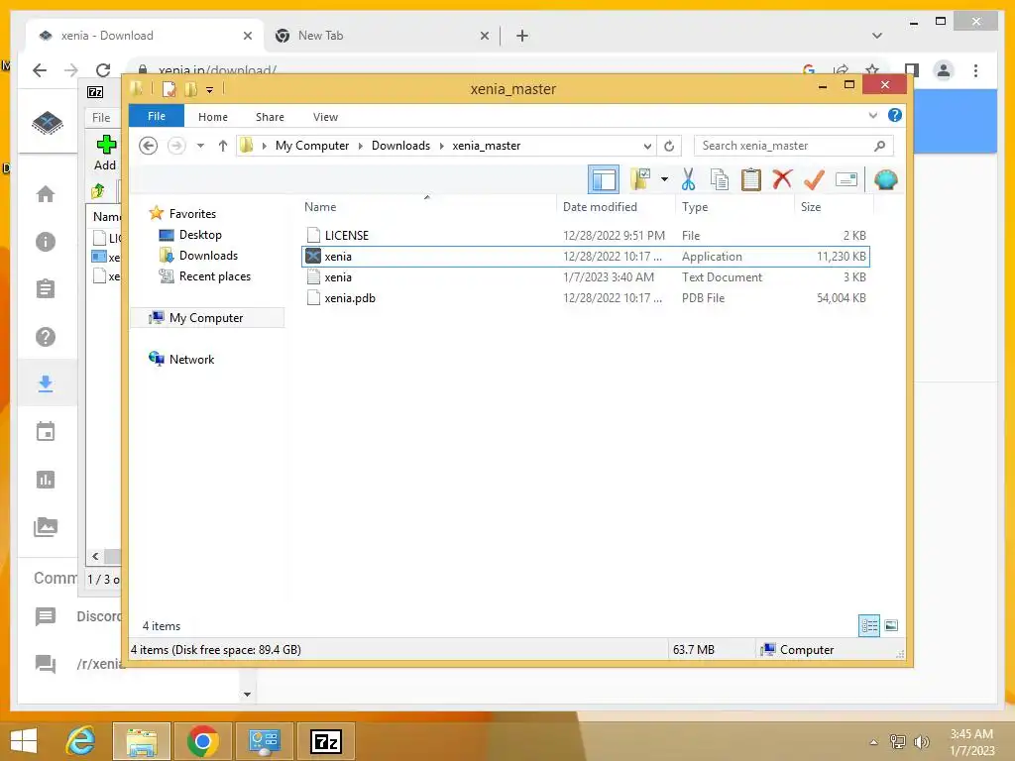Image resolution: width=1015 pixels, height=761 pixels.
Task: Click the properties icon in Explorer title bar
Action: (169, 89)
